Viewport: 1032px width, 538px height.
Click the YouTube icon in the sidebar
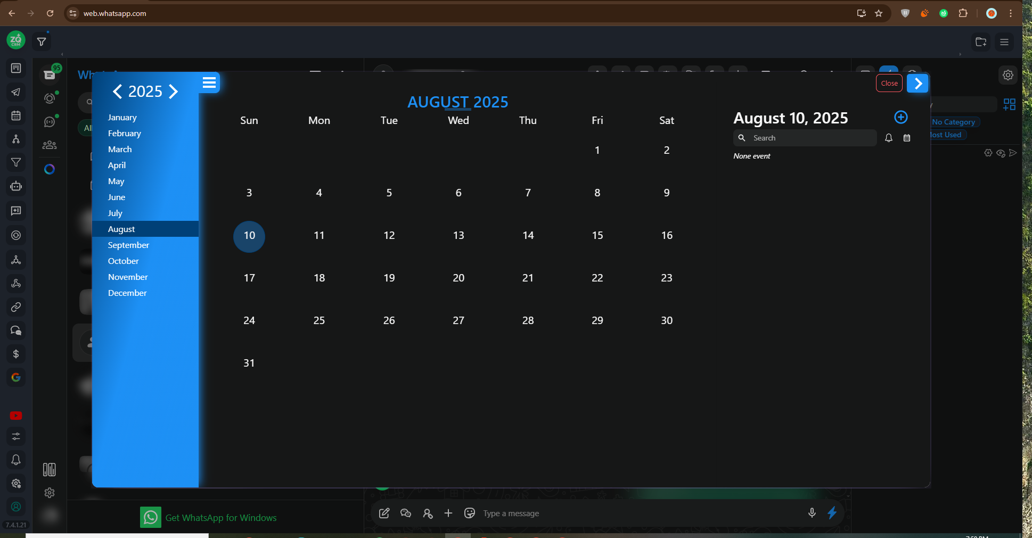tap(16, 416)
